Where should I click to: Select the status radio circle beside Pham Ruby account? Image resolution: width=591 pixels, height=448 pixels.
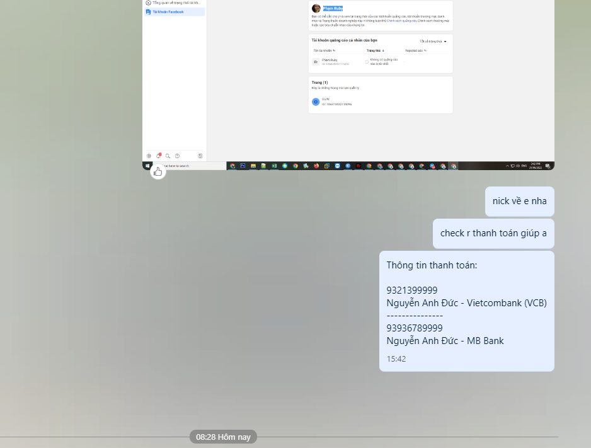pyautogui.click(x=367, y=62)
